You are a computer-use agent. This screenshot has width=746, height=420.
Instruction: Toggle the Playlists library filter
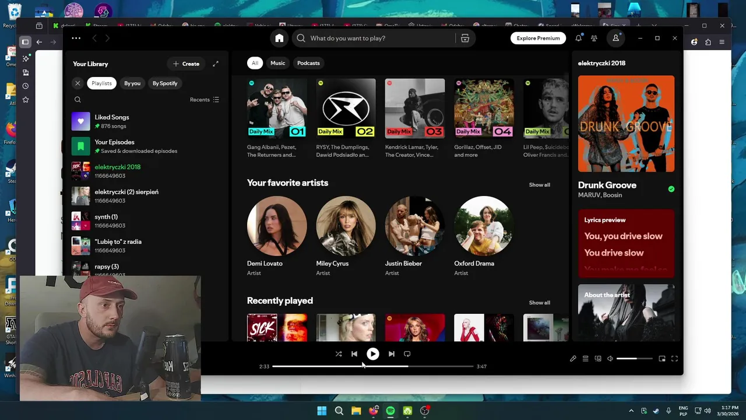click(101, 83)
